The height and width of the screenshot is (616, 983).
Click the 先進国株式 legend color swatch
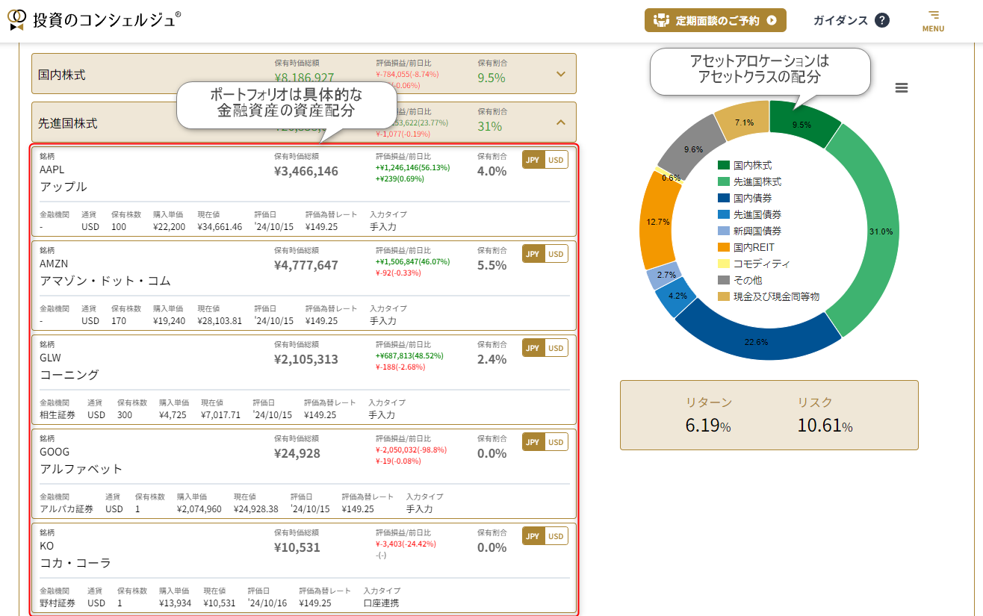pos(723,181)
